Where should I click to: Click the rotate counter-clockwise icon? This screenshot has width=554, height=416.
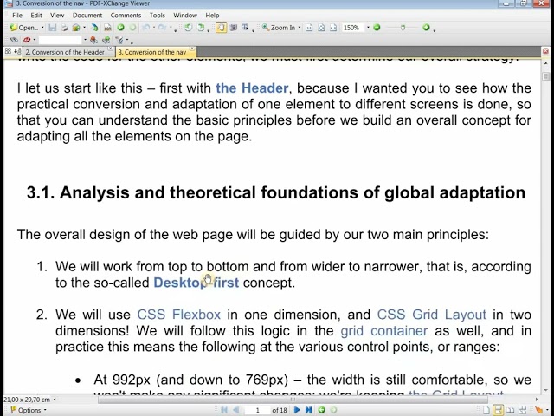189,28
